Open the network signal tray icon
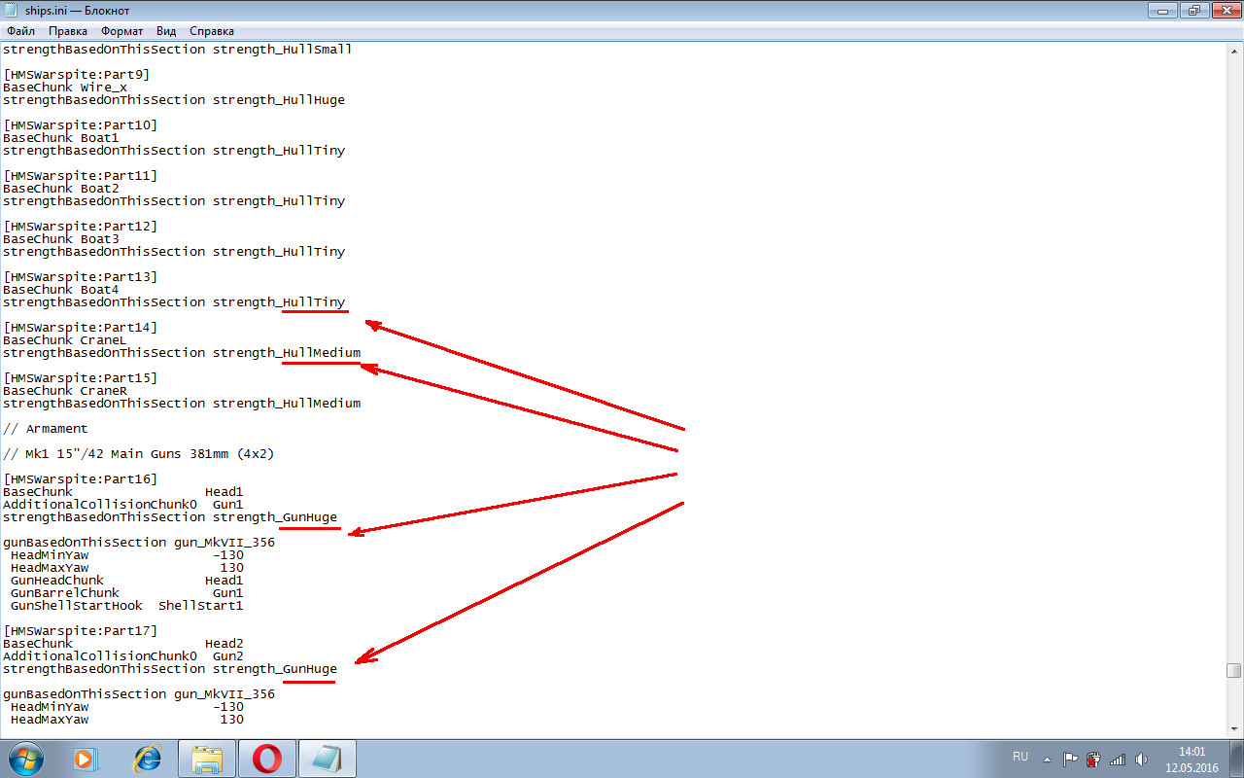This screenshot has height=778, width=1244. [1118, 759]
